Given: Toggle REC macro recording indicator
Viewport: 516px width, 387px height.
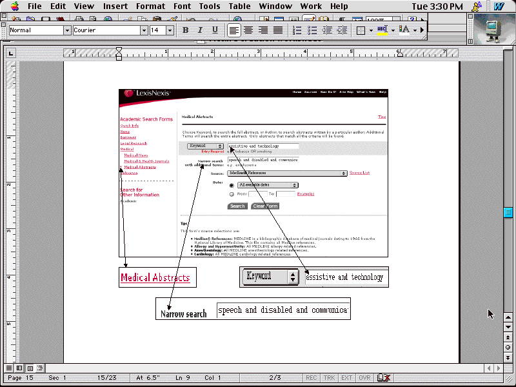Looking at the screenshot, I should coord(312,378).
